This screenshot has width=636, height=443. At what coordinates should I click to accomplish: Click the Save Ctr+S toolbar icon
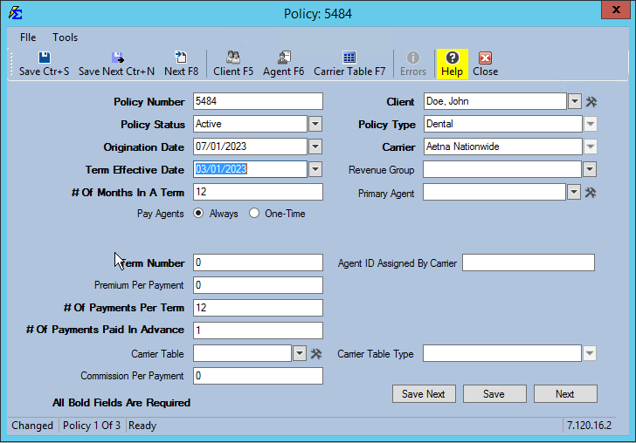pyautogui.click(x=45, y=58)
